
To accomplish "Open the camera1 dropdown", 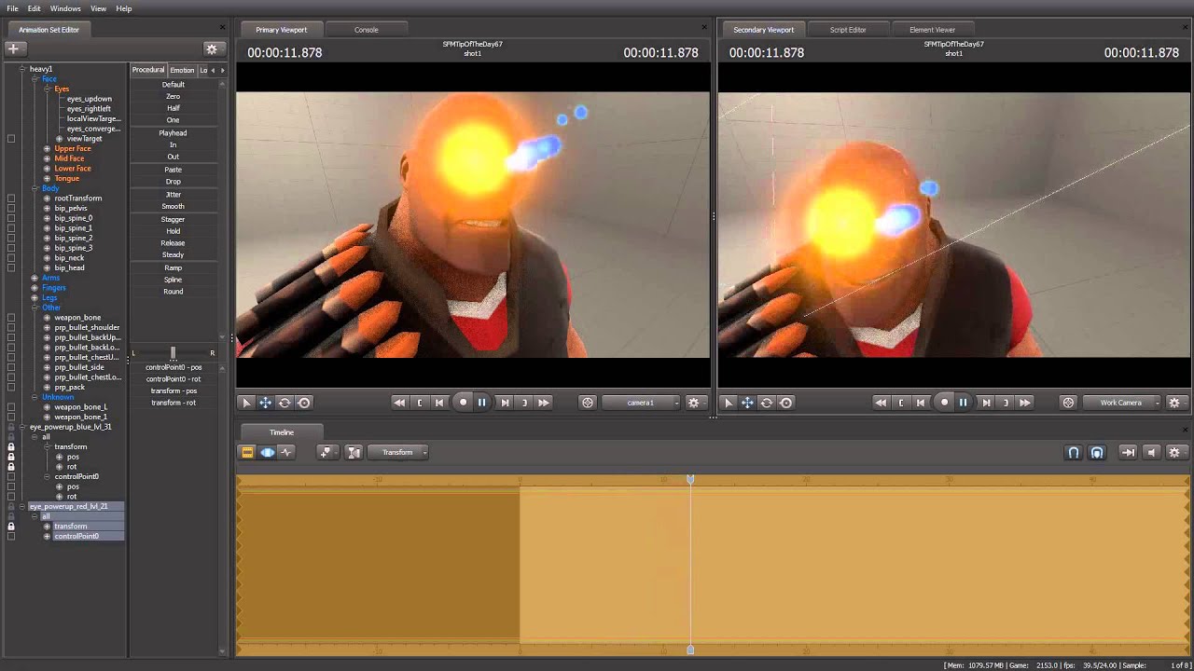I will tap(641, 403).
